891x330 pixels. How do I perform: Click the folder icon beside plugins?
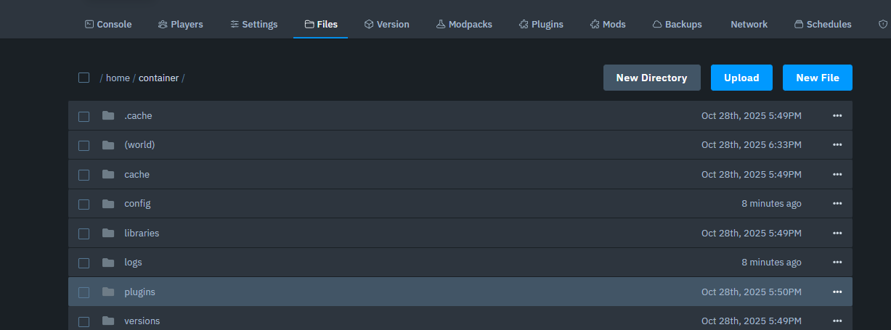pos(109,292)
